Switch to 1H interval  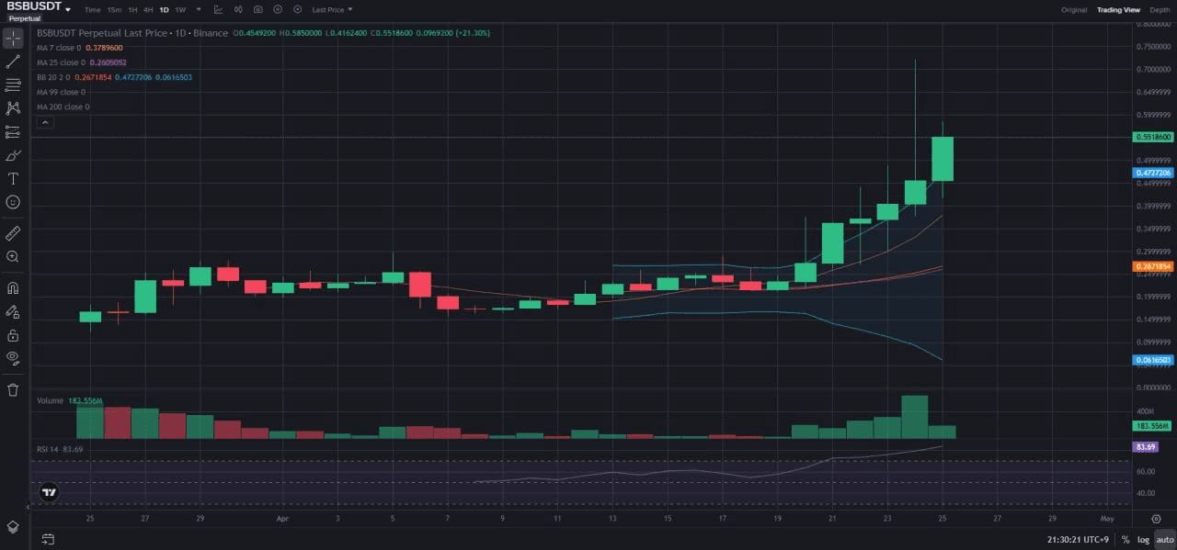132,9
